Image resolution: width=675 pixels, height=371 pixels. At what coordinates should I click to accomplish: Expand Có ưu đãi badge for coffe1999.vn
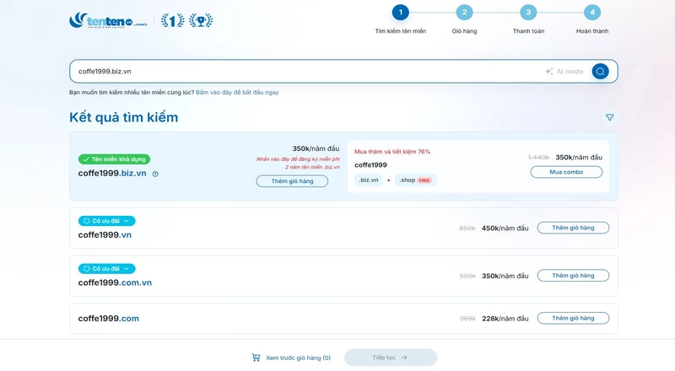tap(107, 221)
